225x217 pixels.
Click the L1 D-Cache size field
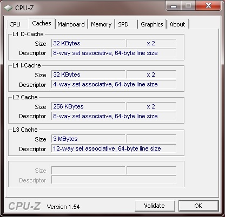(x=88, y=43)
